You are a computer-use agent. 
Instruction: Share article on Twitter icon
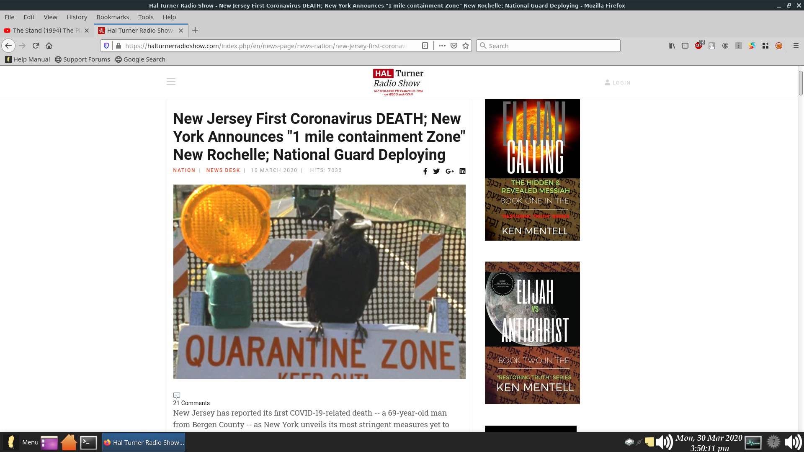coord(436,171)
